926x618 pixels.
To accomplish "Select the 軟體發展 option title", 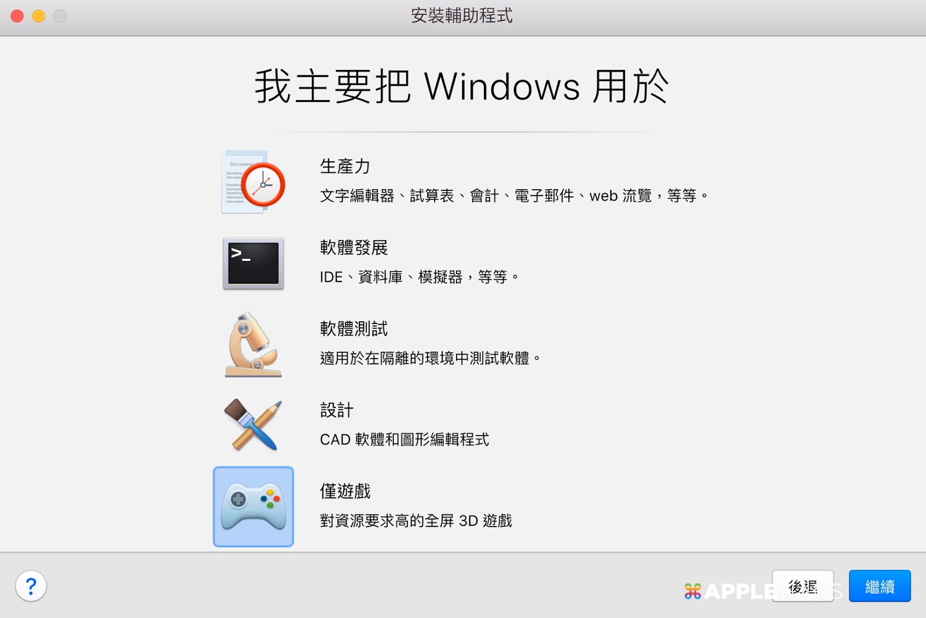I will click(354, 248).
